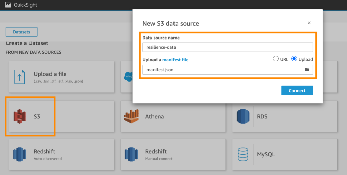Click the 'Manual connect' subtitle text
Image resolution: width=347 pixels, height=175 pixels.
coord(159,159)
